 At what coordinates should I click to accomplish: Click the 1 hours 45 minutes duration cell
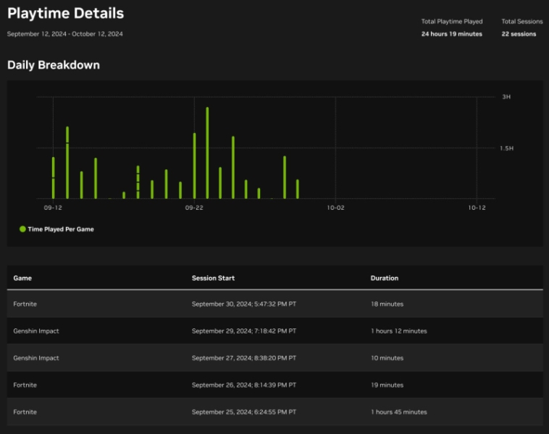[398, 412]
